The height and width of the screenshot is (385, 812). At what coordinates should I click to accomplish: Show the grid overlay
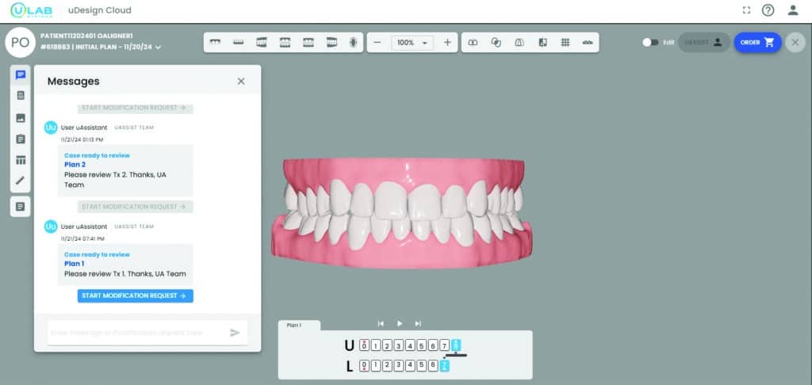565,43
